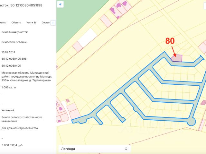Image resolution: width=206 pixels, height=154 pixels.
Task: Collapse the info panel with double-chevron button
Action: click(60, 4)
